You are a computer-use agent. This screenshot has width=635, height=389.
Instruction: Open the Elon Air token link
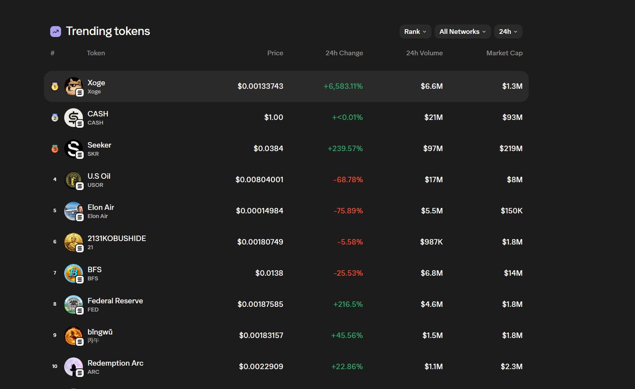coord(101,207)
